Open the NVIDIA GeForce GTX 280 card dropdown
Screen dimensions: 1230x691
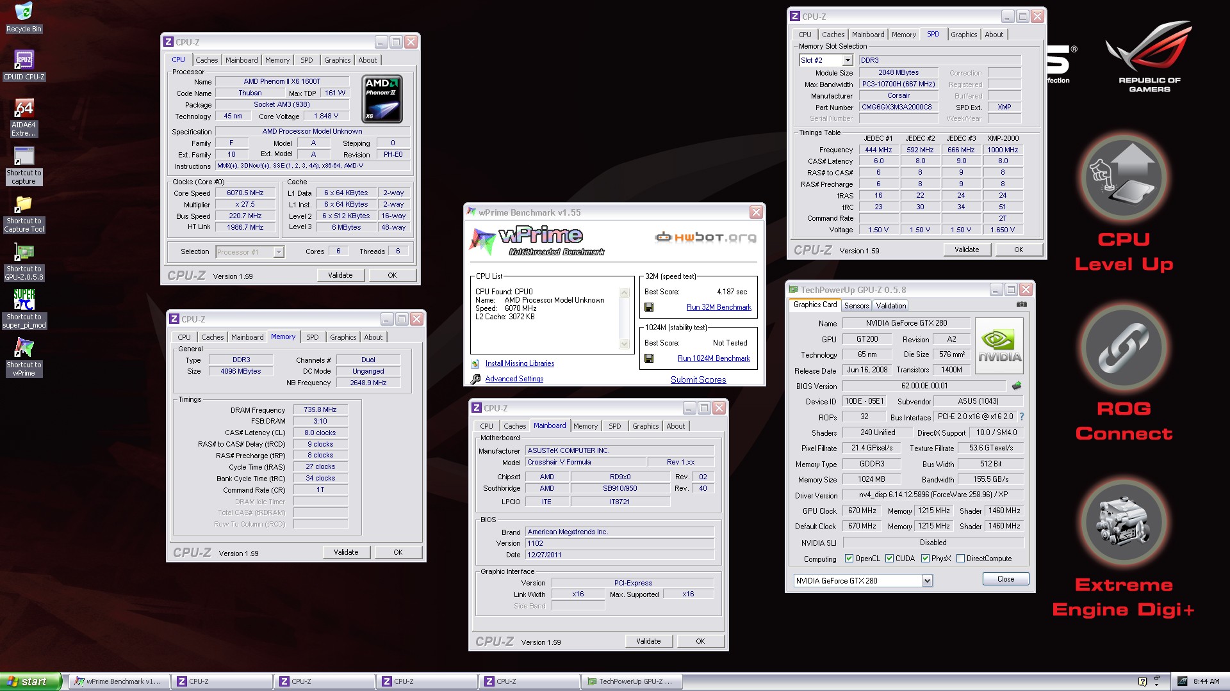(926, 581)
